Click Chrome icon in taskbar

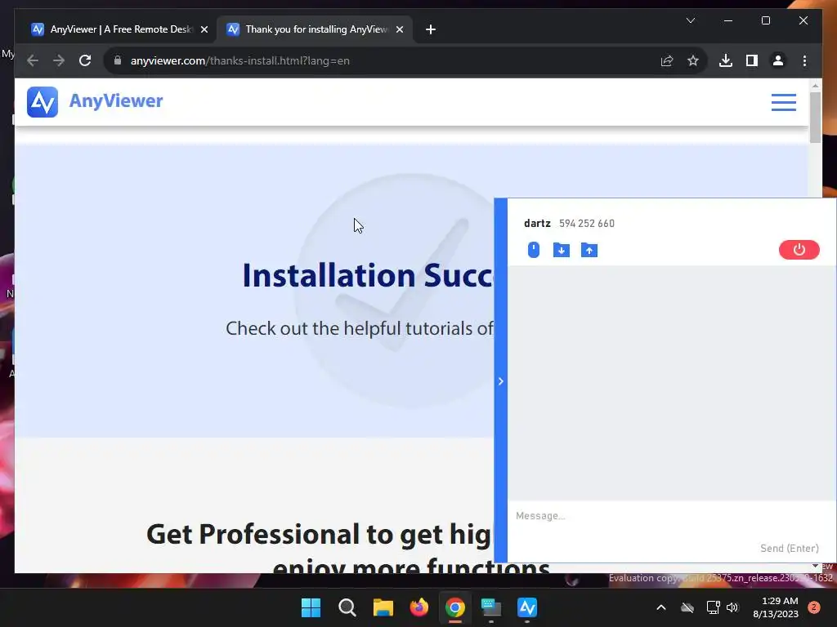(454, 607)
